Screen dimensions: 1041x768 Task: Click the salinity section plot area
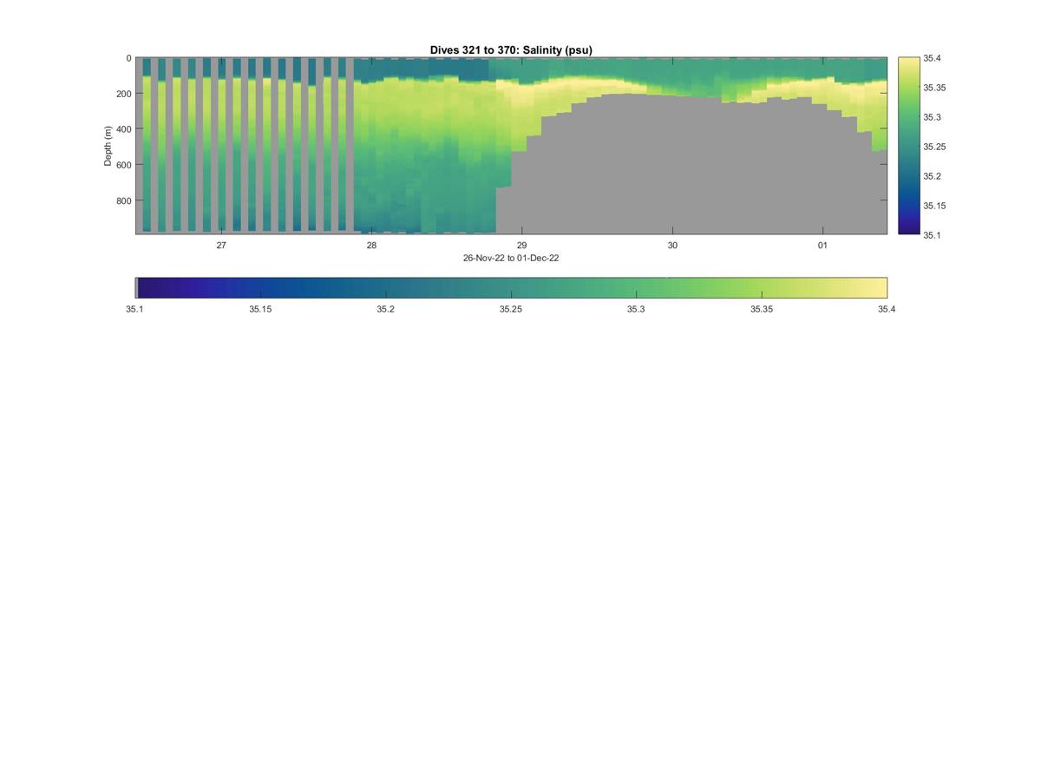point(511,146)
